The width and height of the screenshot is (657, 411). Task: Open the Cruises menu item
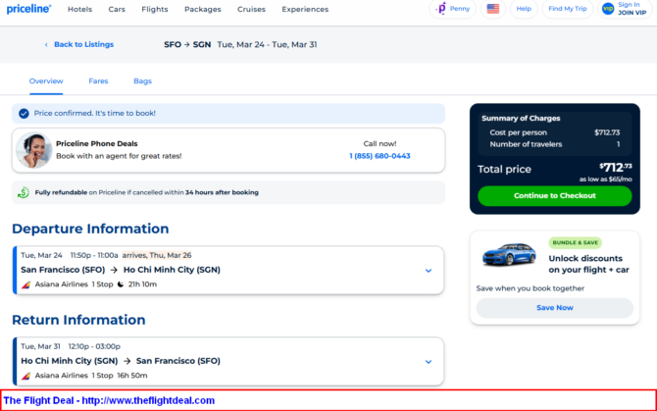(x=251, y=9)
